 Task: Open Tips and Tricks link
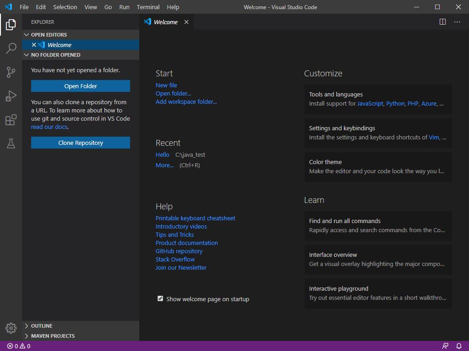pyautogui.click(x=175, y=234)
